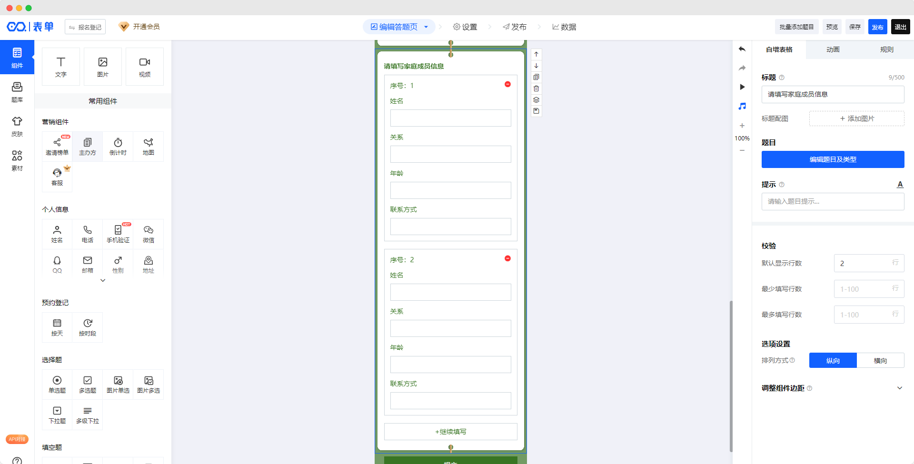914x464 pixels.
Task: Remove row 序号 1 with red minus
Action: 507,84
